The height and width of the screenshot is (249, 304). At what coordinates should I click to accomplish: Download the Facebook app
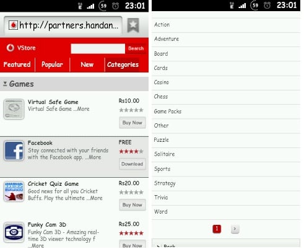132,164
